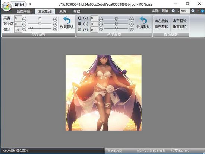Click the 对比度 value input field
The width and height of the screenshot is (205, 154).
[x=18, y=24]
